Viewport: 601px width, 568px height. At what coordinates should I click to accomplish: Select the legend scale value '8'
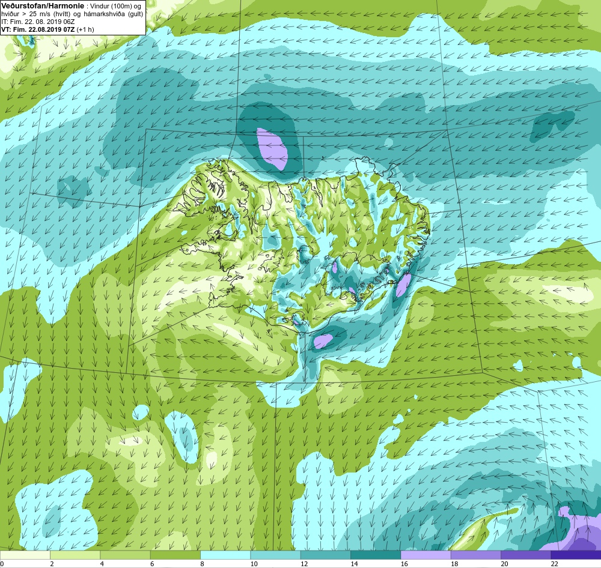(x=202, y=564)
